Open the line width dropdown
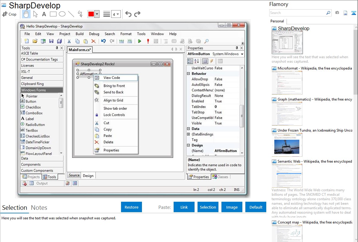Image resolution: width=358 pixels, height=242 pixels. 116,14
